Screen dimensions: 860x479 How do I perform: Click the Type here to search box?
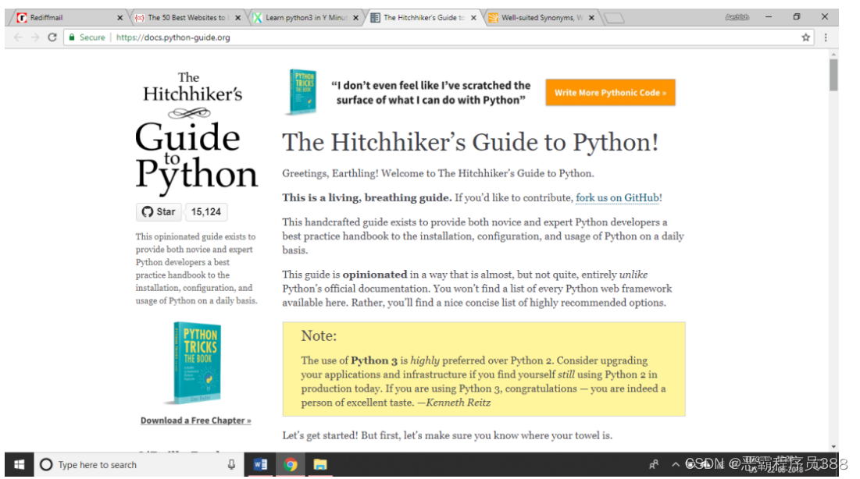(139, 465)
